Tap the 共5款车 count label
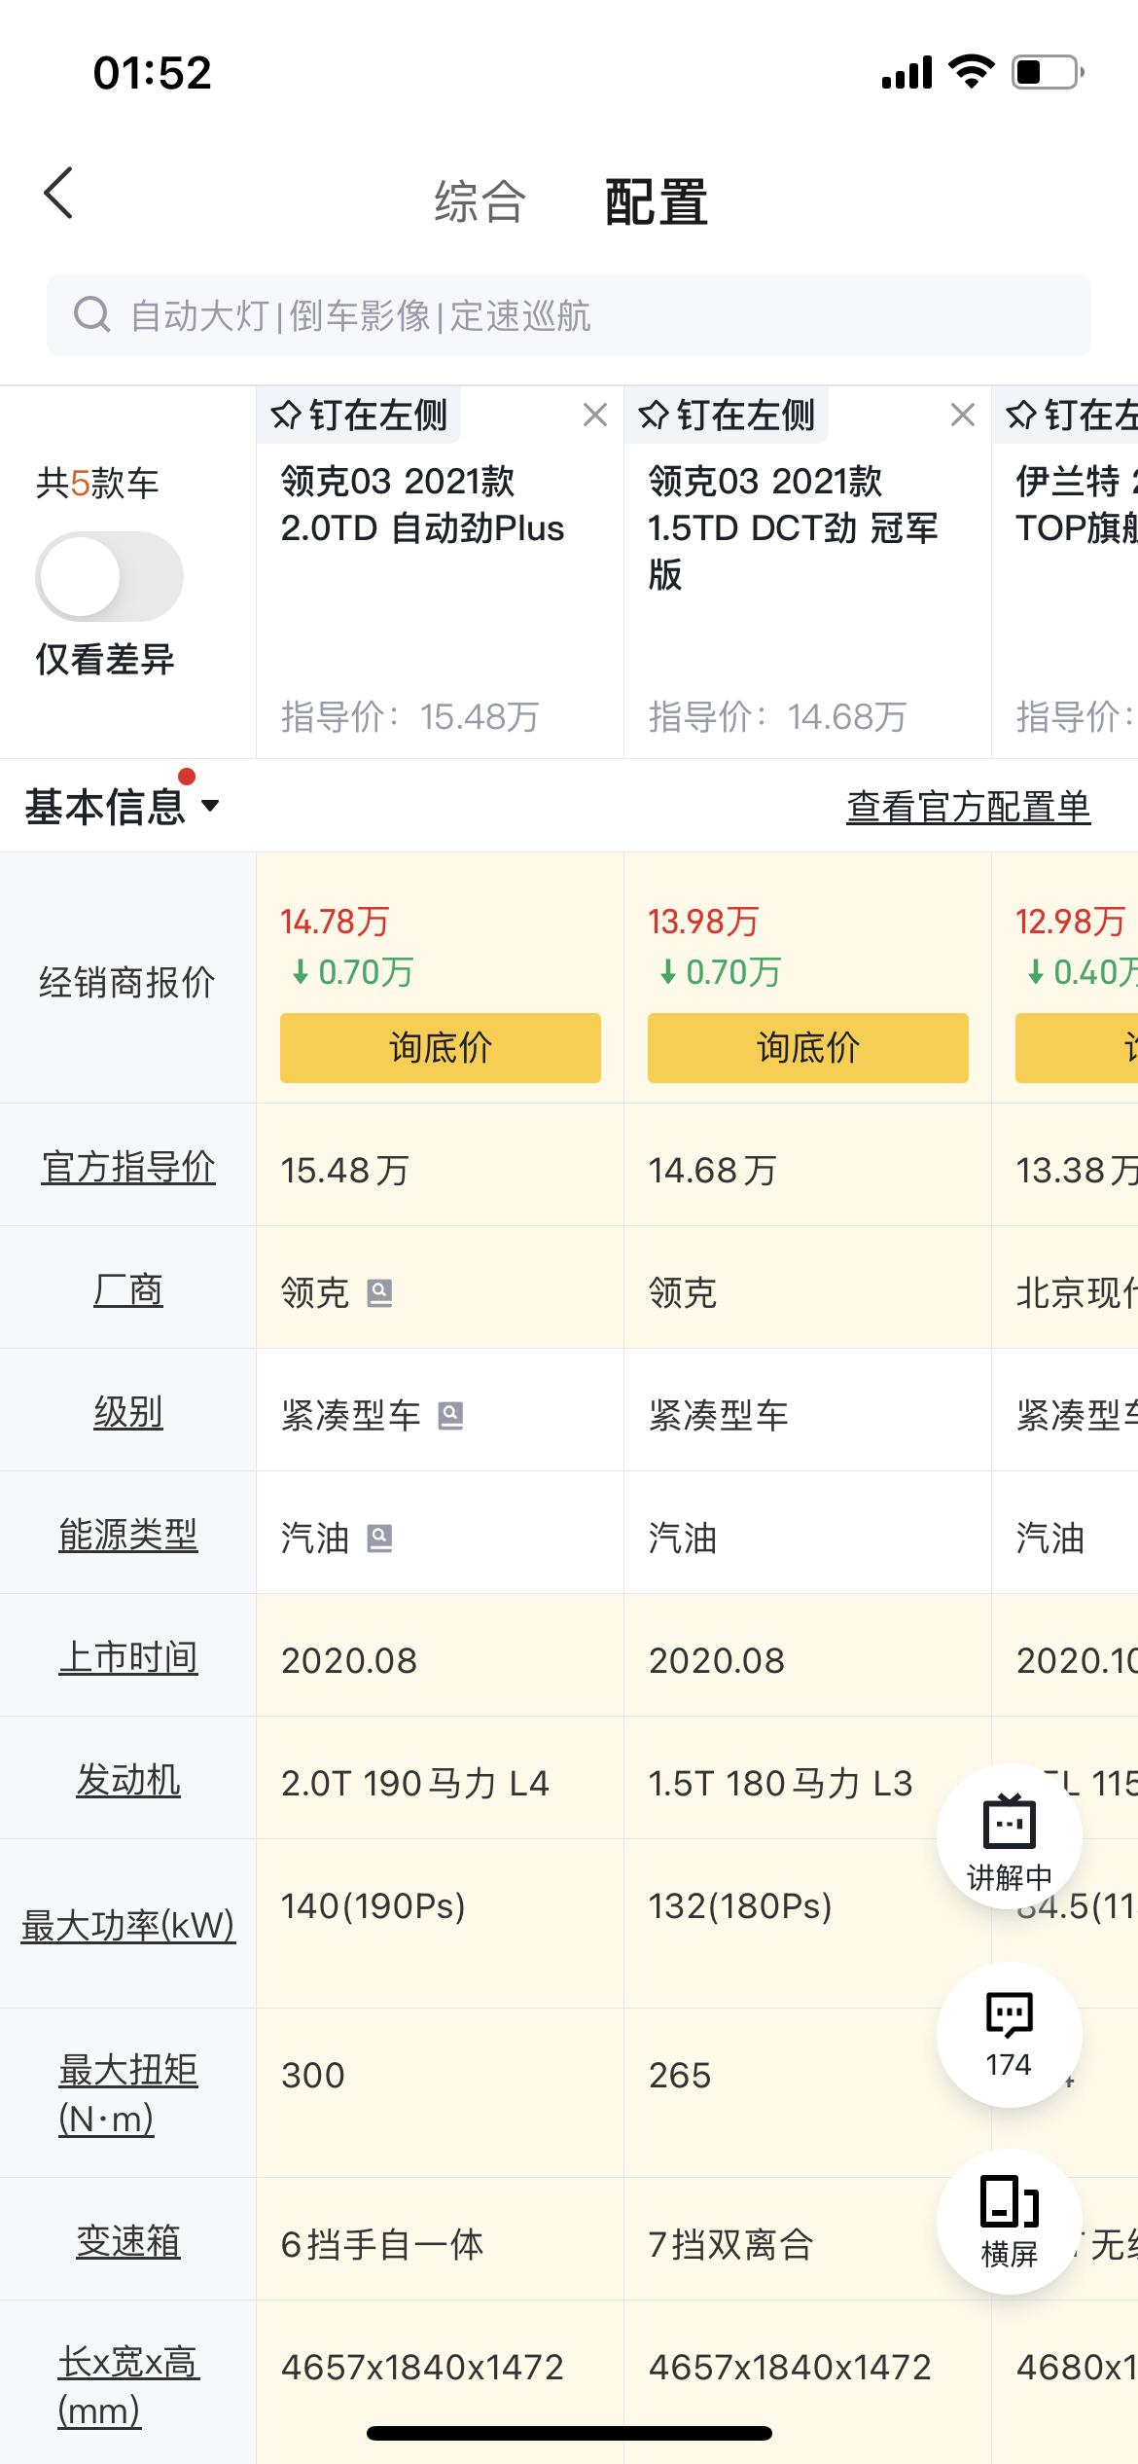 click(97, 483)
